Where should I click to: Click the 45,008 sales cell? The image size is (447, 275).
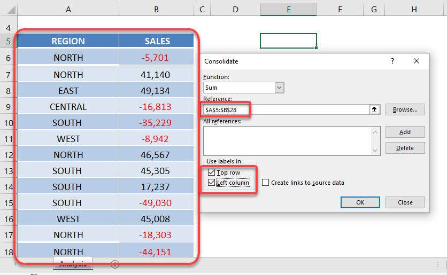[x=157, y=219]
